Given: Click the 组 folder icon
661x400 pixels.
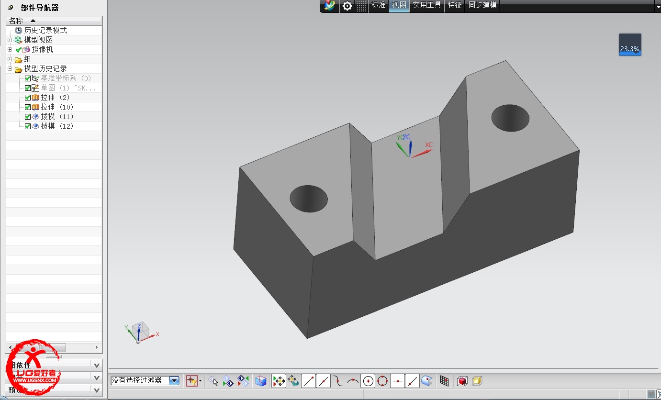Looking at the screenshot, I should [19, 59].
